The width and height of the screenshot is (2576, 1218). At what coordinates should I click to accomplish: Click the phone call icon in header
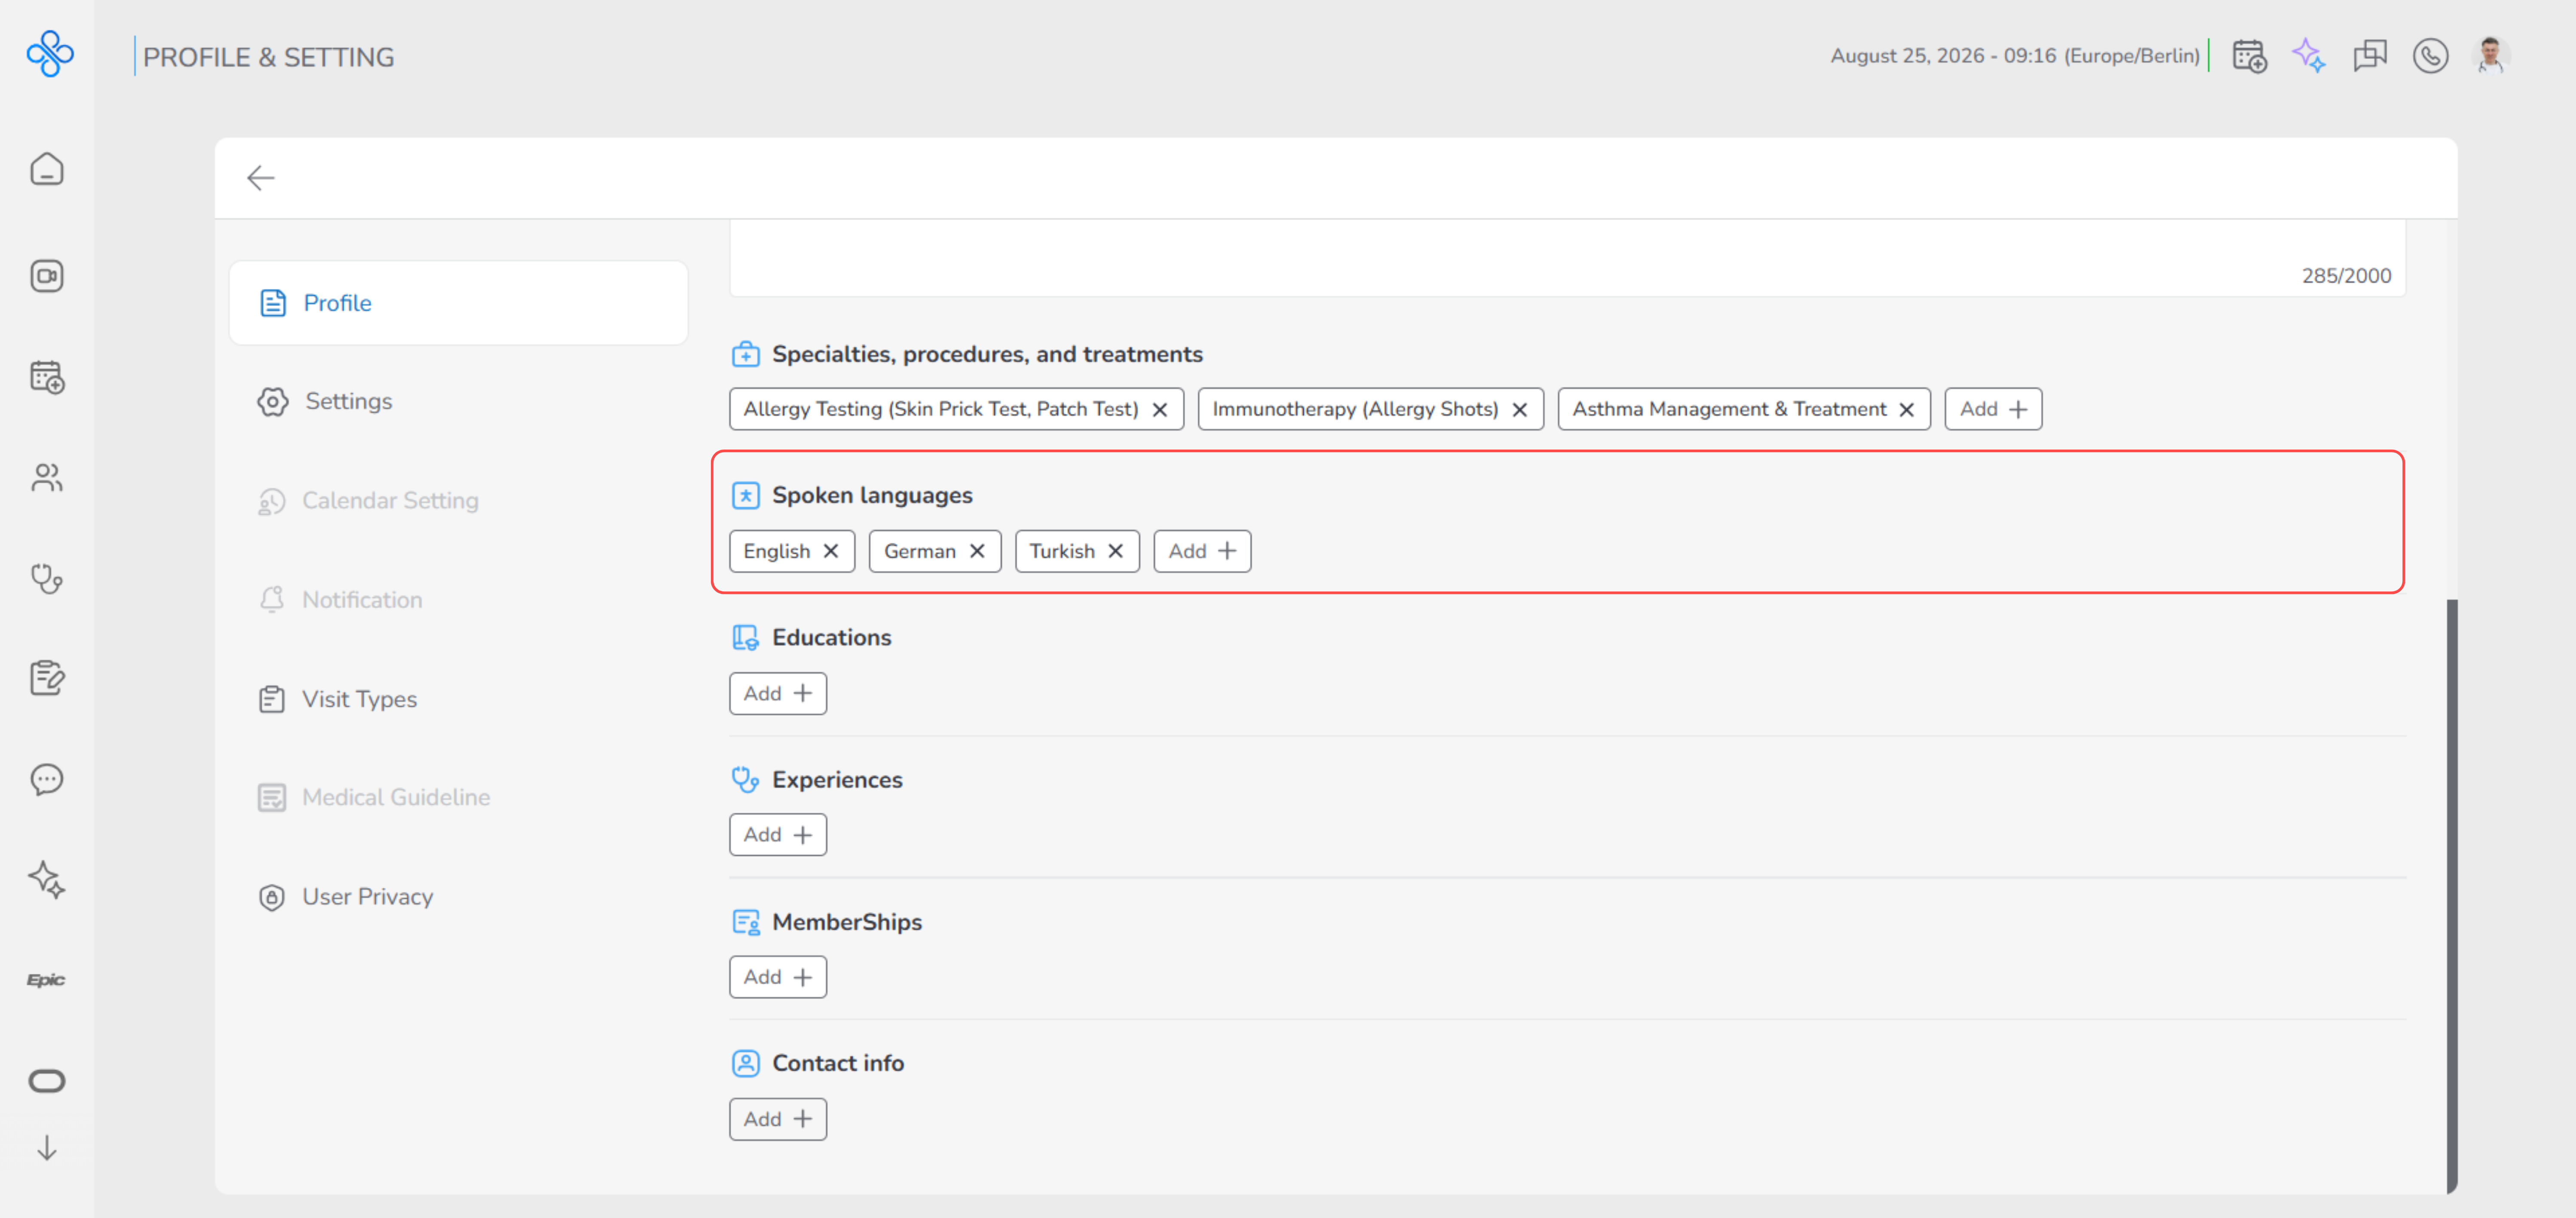point(2430,56)
